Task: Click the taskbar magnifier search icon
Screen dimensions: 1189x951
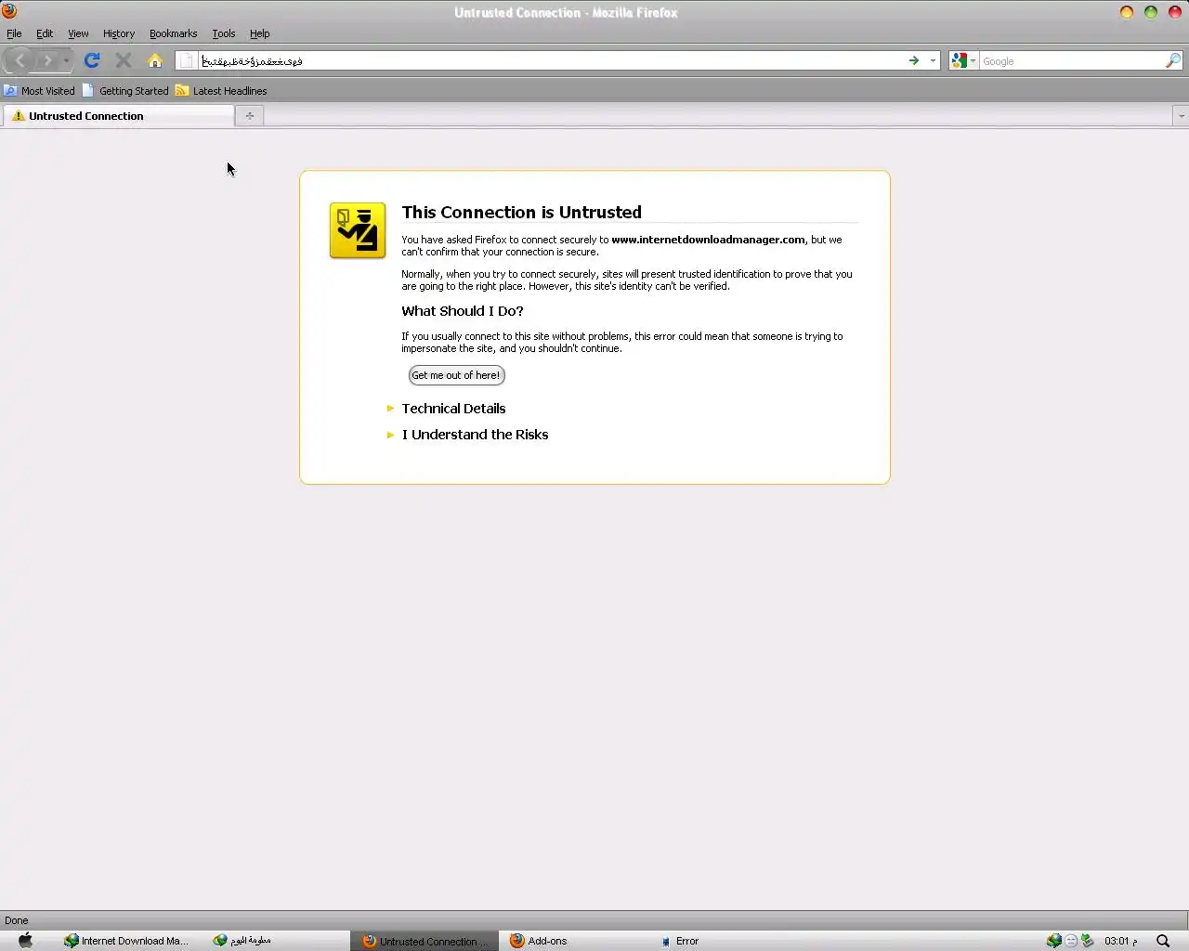Action: [1163, 941]
